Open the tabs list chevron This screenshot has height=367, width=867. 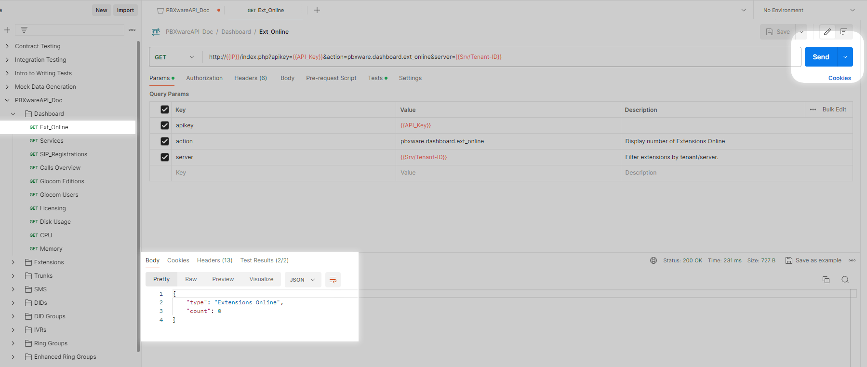pyautogui.click(x=743, y=10)
